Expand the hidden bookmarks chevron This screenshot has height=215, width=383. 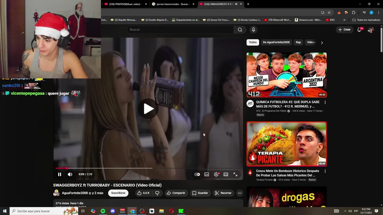click(x=344, y=20)
